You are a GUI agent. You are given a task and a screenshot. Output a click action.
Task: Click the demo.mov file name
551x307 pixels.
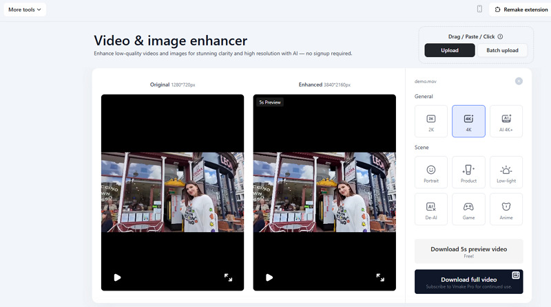pos(425,81)
